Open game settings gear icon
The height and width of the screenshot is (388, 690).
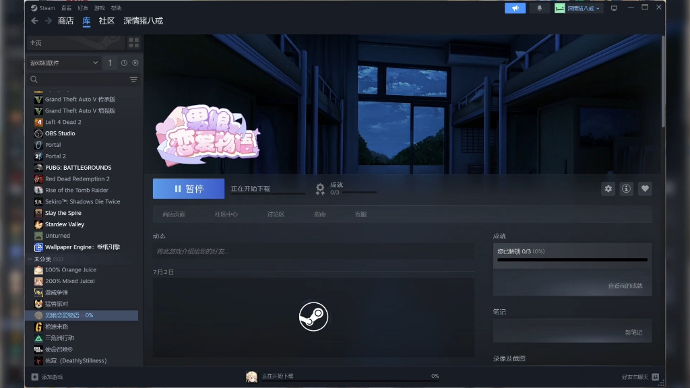pyautogui.click(x=608, y=189)
